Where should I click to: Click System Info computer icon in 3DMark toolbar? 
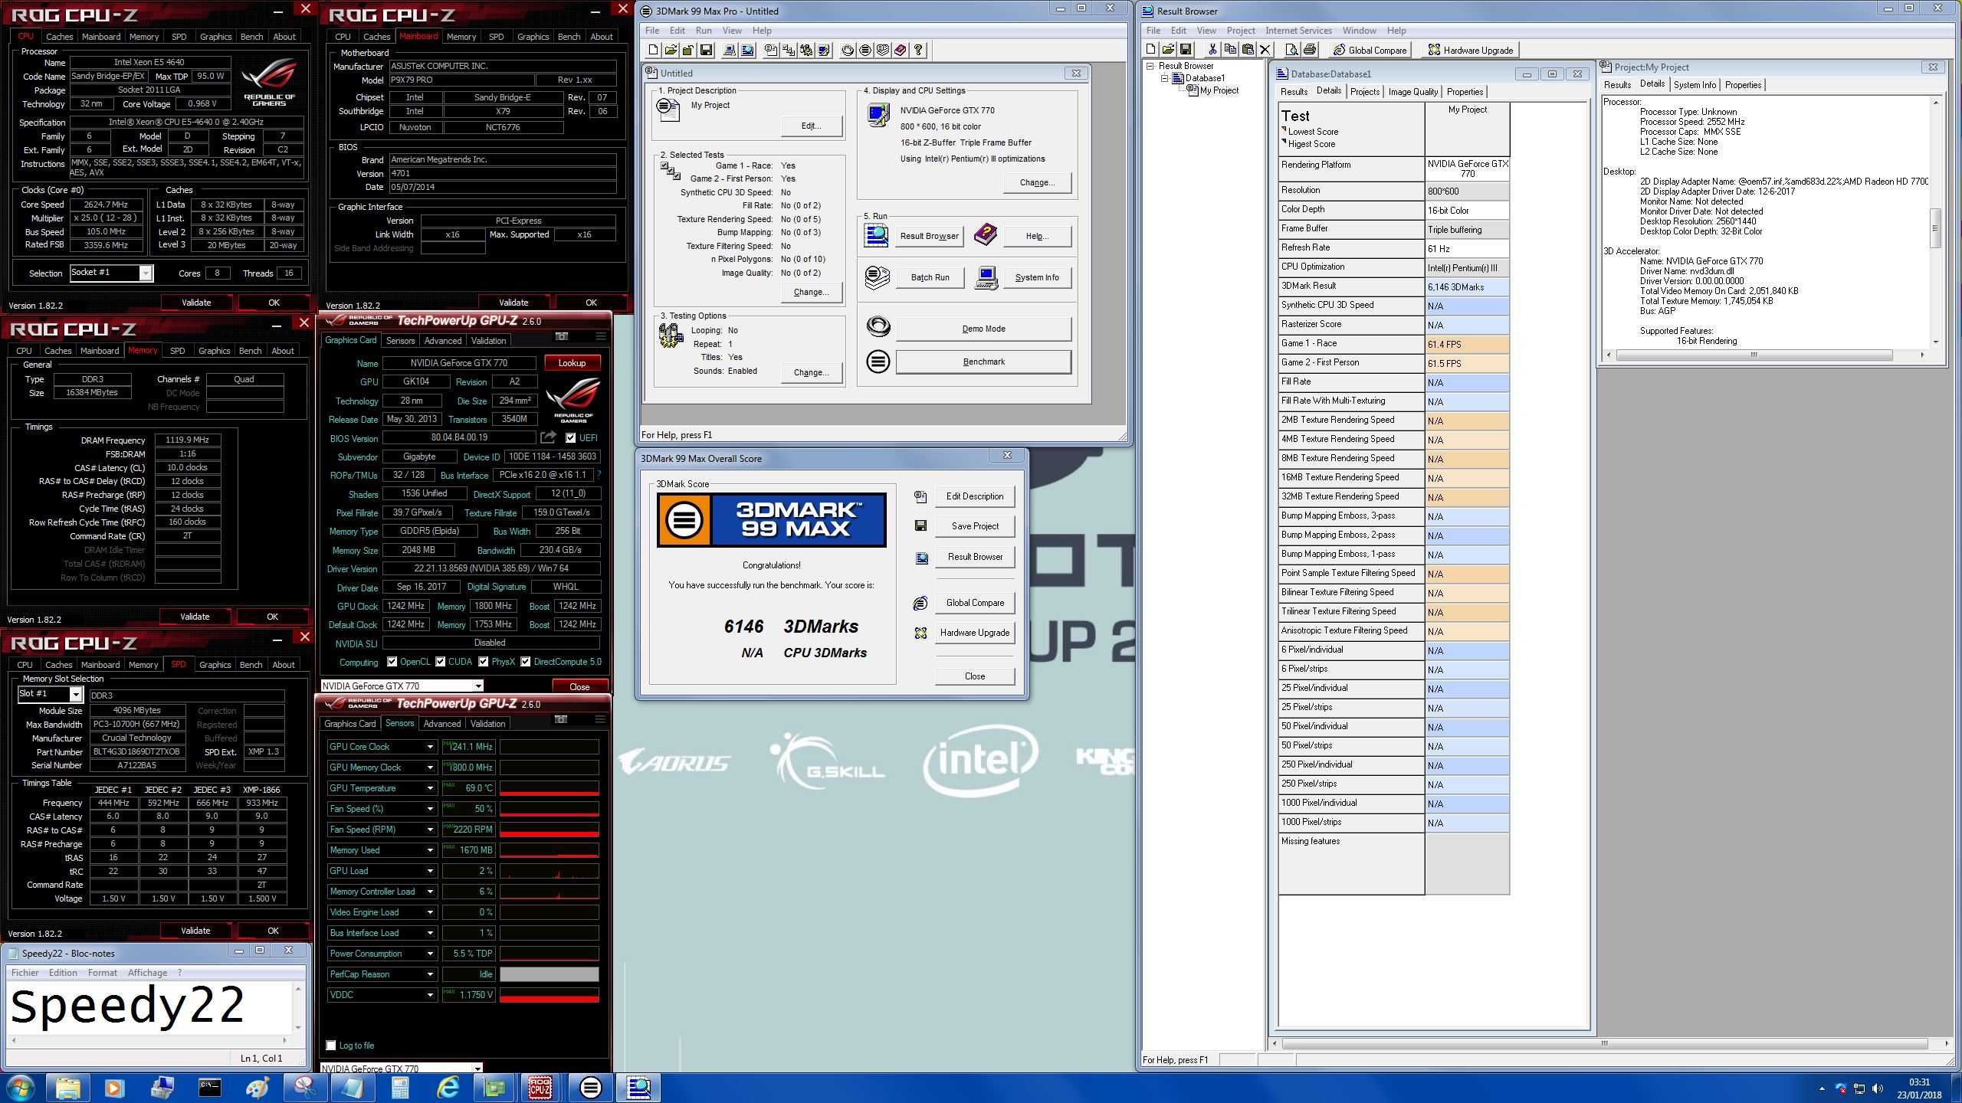[730, 50]
